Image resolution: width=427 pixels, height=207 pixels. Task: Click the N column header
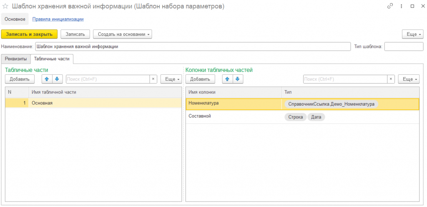click(17, 92)
